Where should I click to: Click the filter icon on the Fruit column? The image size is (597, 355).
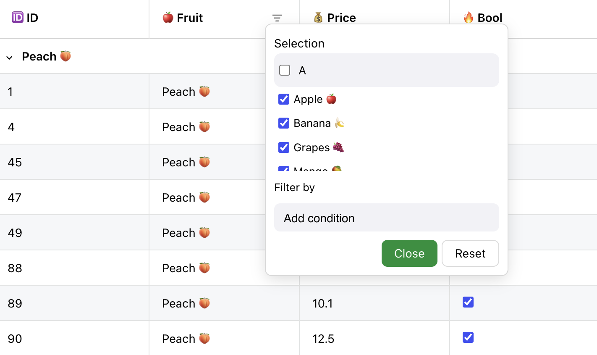(277, 18)
